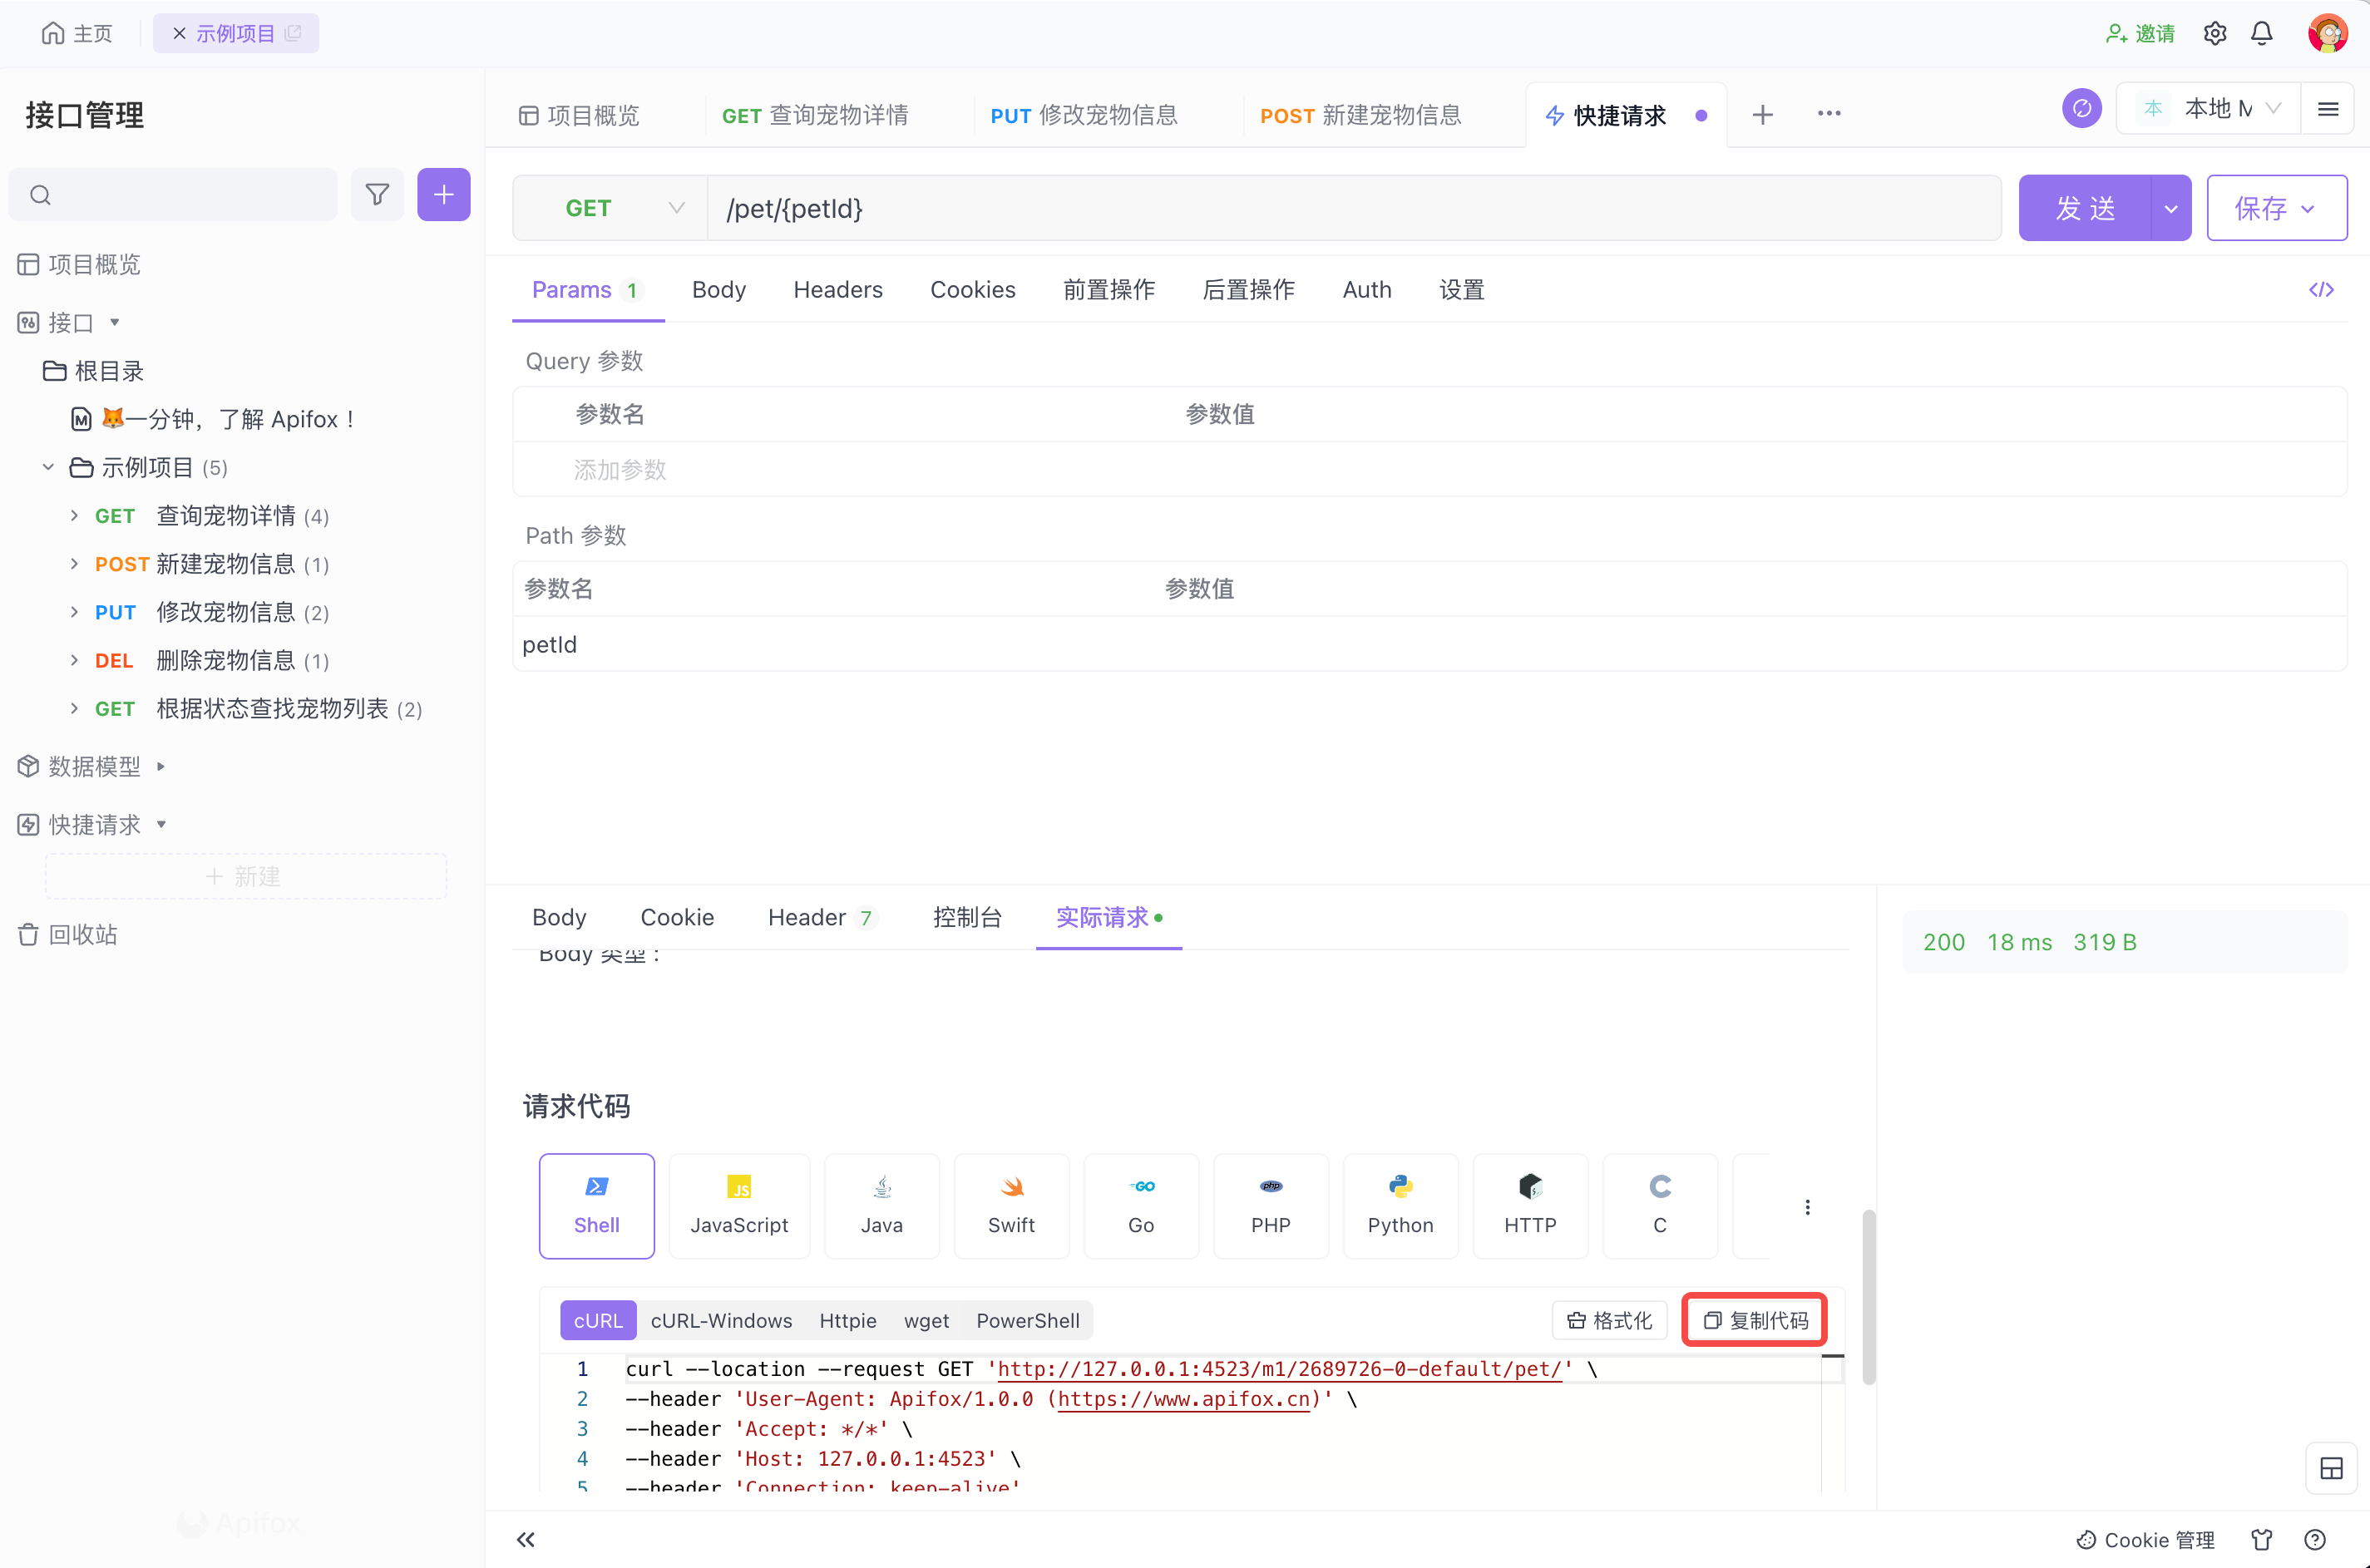The image size is (2370, 1568).
Task: Click the filter icon in the sidebar
Action: pos(377,194)
